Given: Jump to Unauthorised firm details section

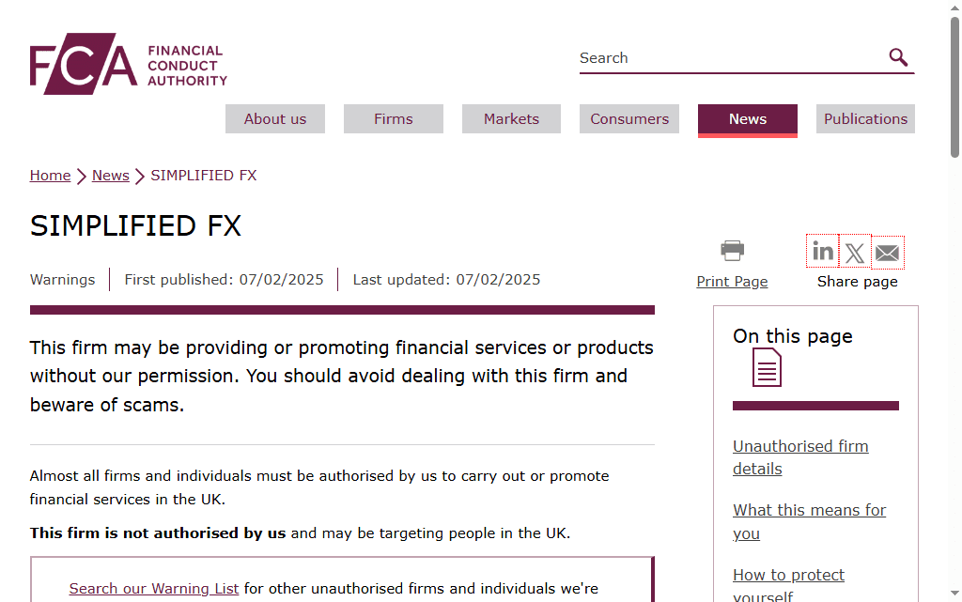Looking at the screenshot, I should pos(800,457).
